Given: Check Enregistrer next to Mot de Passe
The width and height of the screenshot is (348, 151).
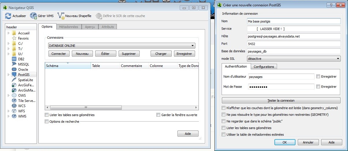Looking at the screenshot, I should click(318, 87).
